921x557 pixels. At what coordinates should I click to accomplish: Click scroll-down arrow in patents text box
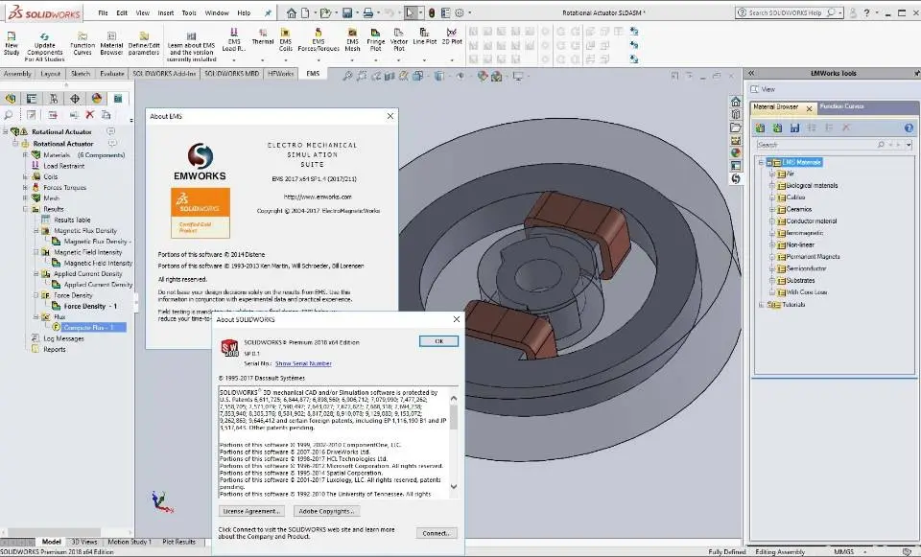454,487
